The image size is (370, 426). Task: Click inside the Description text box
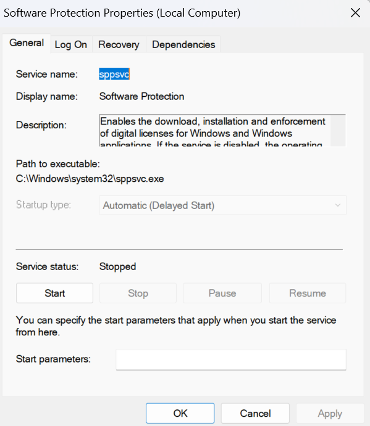[215, 131]
